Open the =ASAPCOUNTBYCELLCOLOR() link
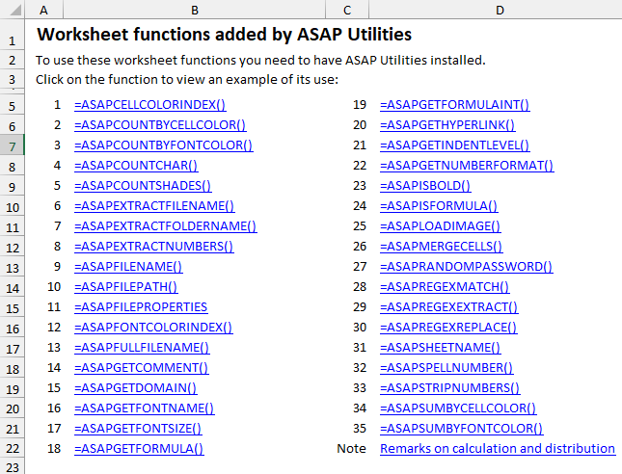The width and height of the screenshot is (622, 474). (160, 125)
